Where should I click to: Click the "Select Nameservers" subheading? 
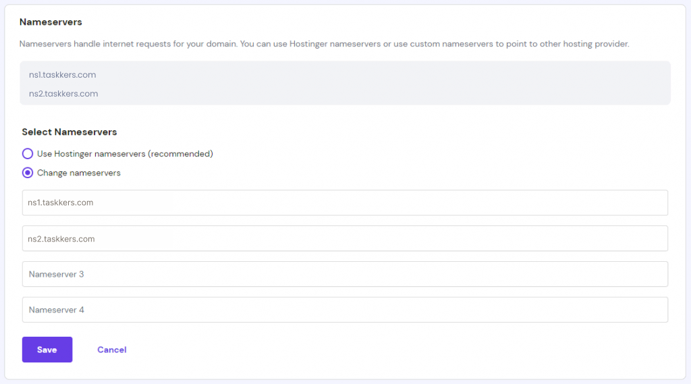coord(70,132)
